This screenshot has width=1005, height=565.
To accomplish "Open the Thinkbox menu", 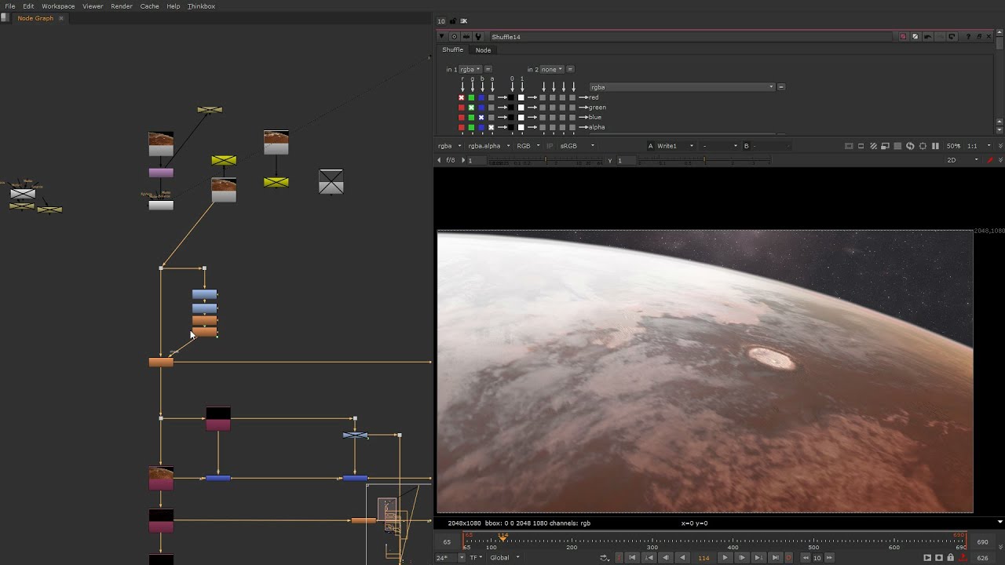I will pos(201,6).
